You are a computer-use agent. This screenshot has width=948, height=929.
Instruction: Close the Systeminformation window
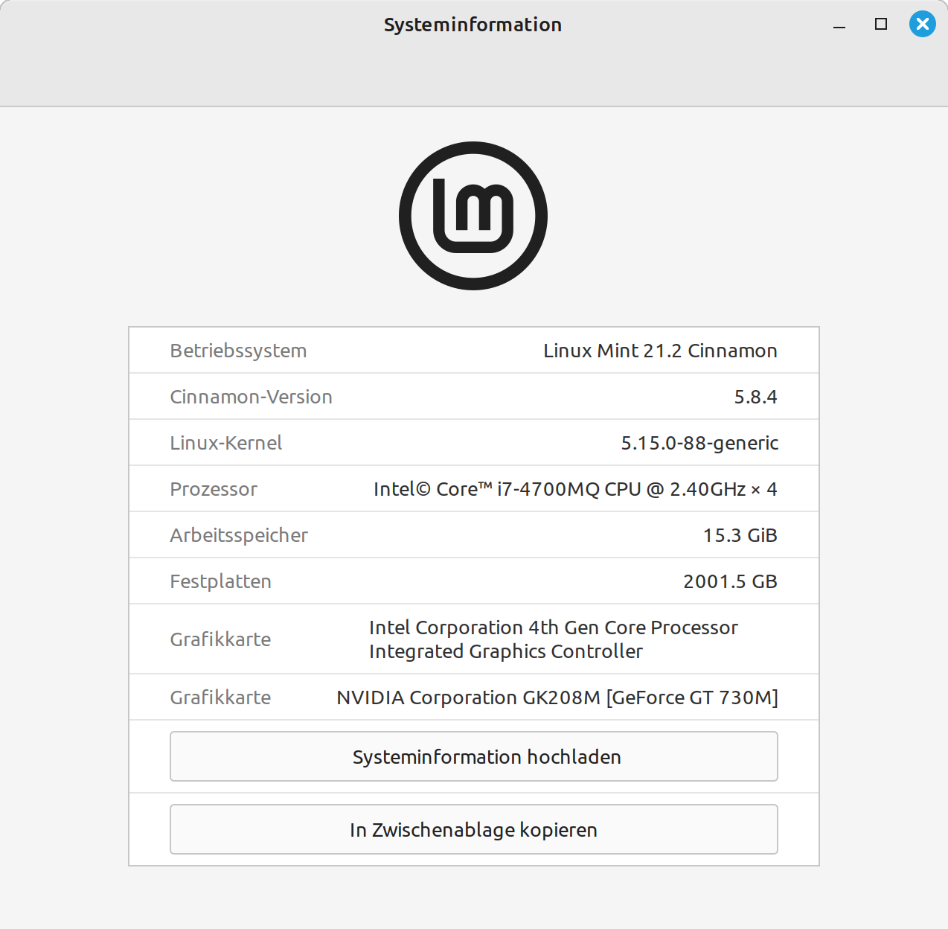tap(922, 25)
